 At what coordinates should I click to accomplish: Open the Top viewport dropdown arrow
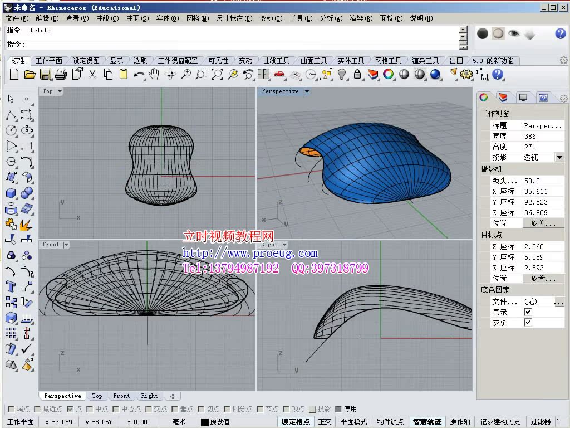click(59, 91)
